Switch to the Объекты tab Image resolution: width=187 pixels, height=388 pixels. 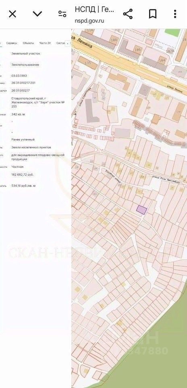click(x=28, y=43)
